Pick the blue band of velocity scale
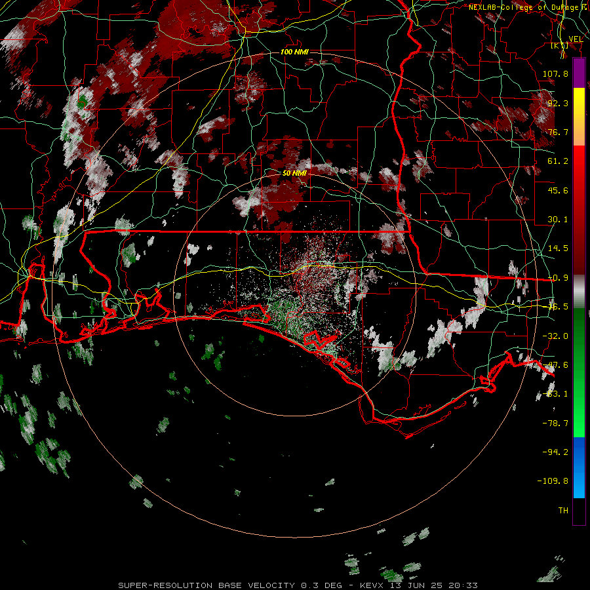Viewport: 590px width, 590px height. tap(579, 467)
